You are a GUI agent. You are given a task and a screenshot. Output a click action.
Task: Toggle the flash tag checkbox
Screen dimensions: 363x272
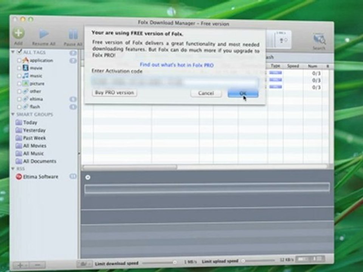(x=19, y=107)
